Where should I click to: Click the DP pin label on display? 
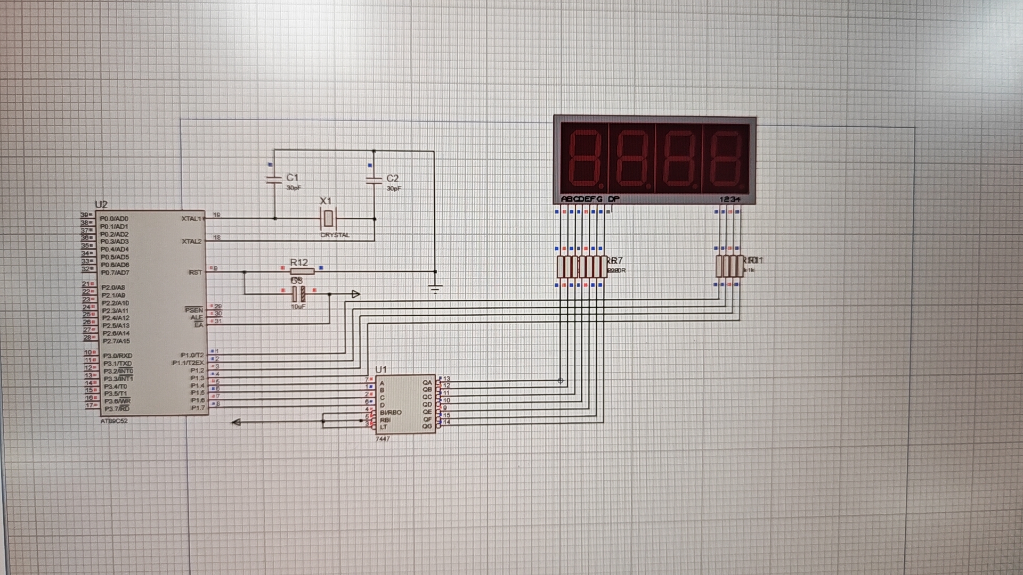pos(613,199)
